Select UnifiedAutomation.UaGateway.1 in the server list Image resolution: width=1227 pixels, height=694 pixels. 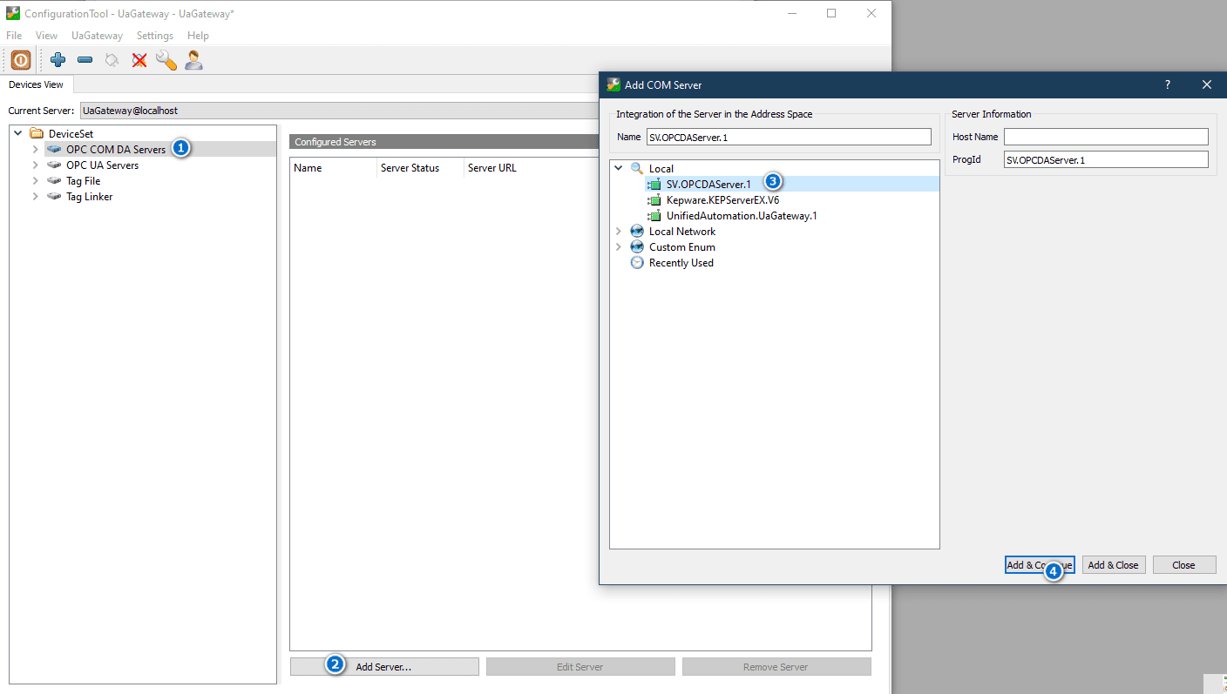[742, 216]
